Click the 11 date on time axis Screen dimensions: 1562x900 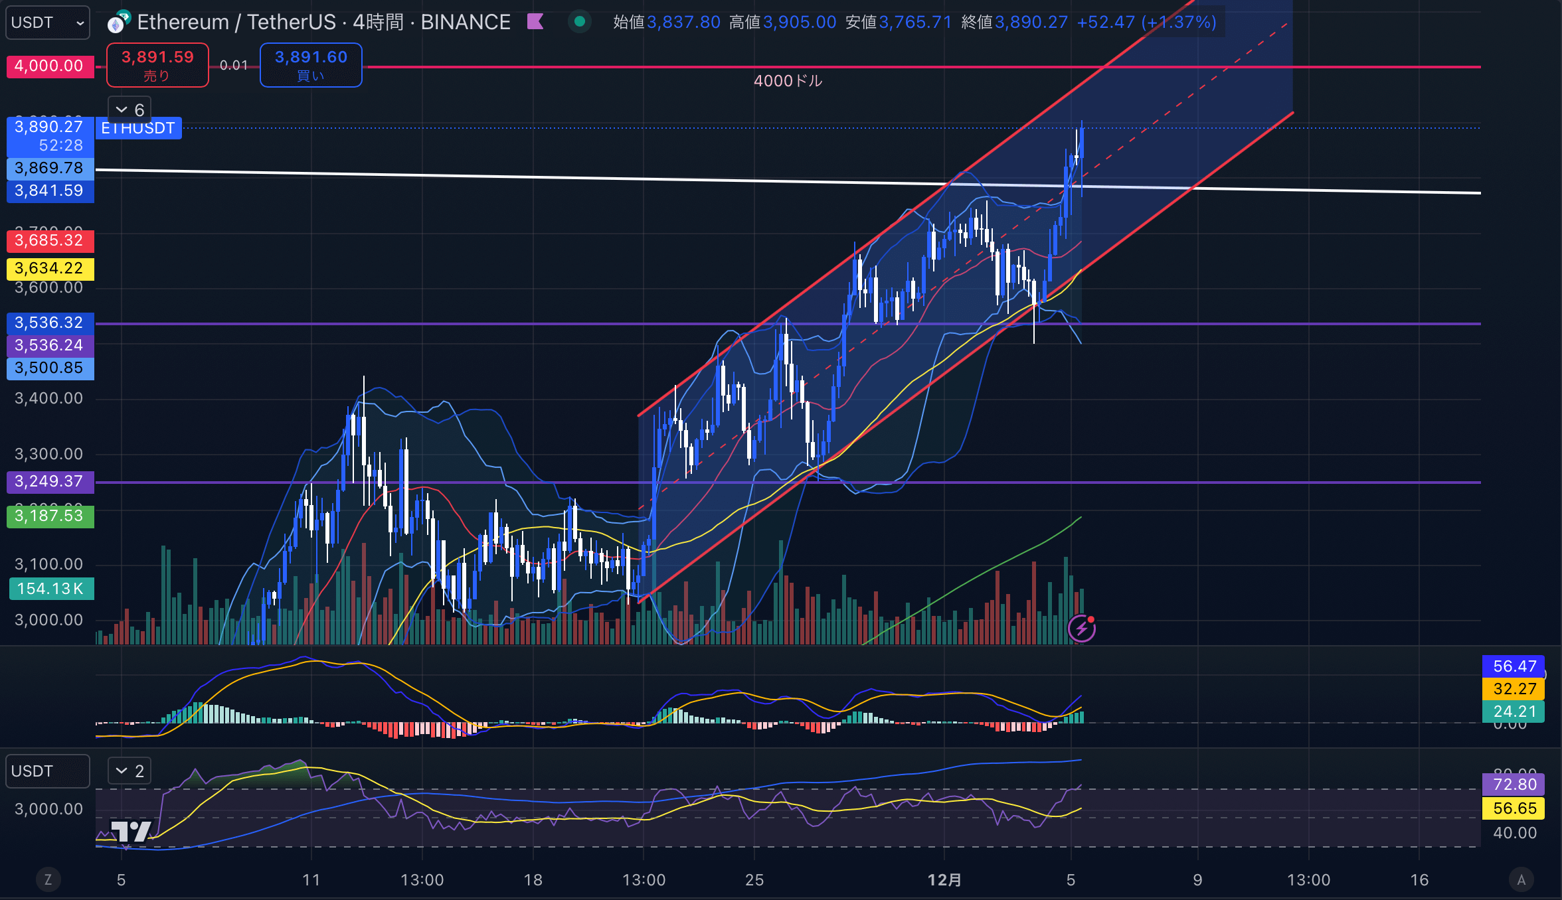tap(311, 880)
